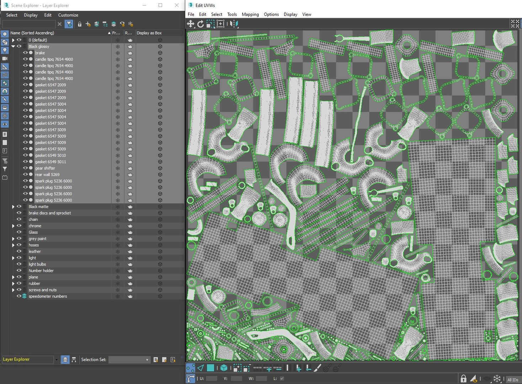Open the Mapping menu in Edit UVWs

(250, 14)
